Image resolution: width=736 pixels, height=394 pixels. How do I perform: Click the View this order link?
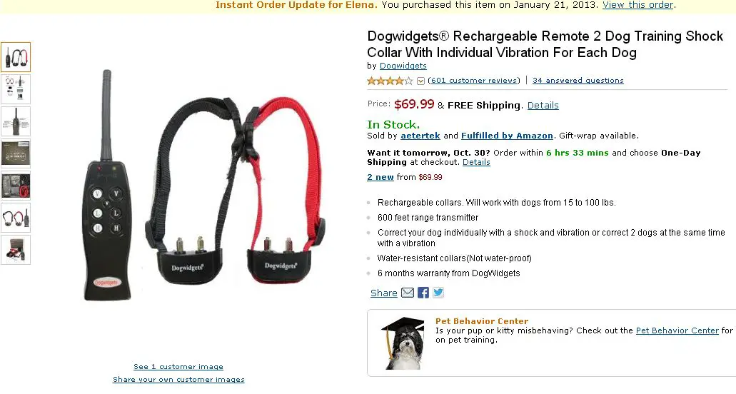tap(638, 5)
